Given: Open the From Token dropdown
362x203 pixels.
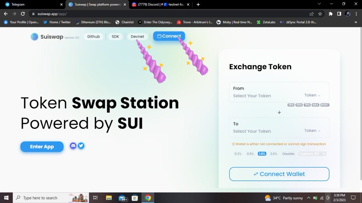Looking at the screenshot, I should [312, 95].
